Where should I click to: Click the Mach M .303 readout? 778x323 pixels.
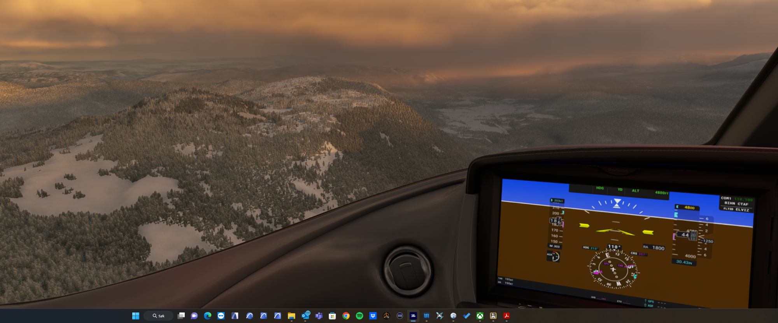point(555,246)
